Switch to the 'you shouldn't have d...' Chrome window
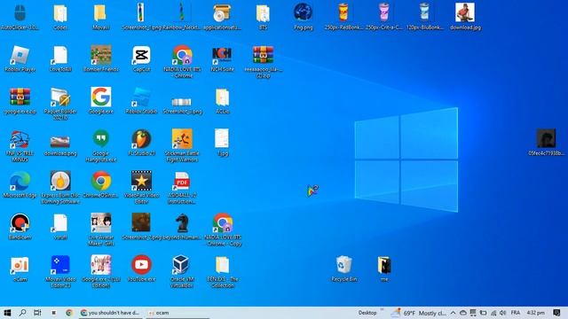 pos(110,313)
